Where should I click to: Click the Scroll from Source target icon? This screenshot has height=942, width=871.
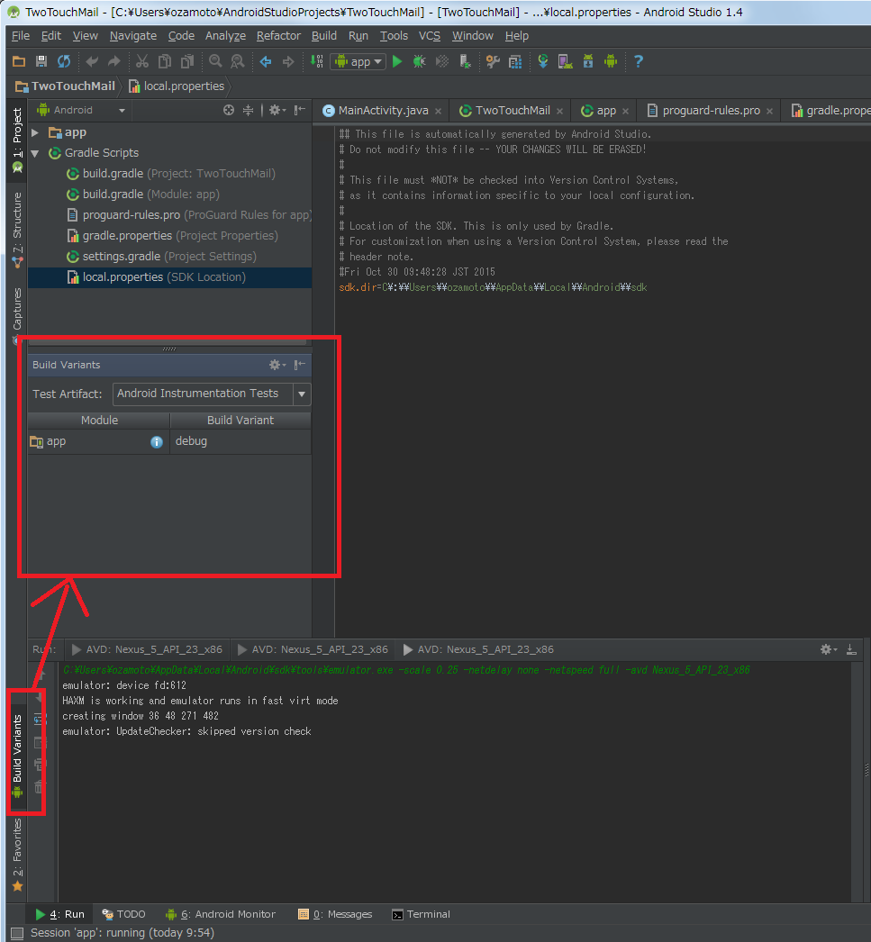point(229,110)
